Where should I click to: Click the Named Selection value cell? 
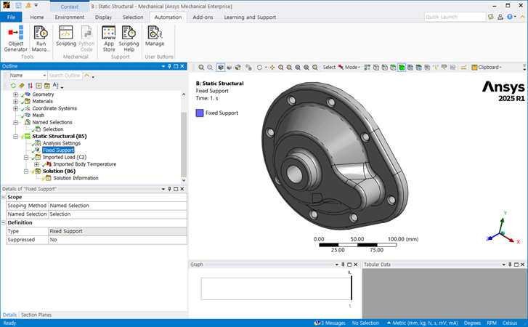118,214
